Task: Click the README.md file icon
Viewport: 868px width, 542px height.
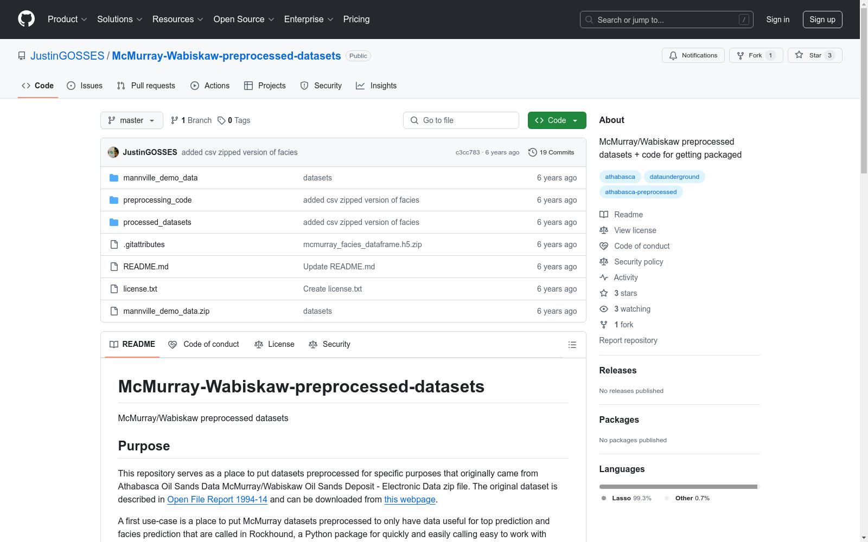Action: coord(114,267)
